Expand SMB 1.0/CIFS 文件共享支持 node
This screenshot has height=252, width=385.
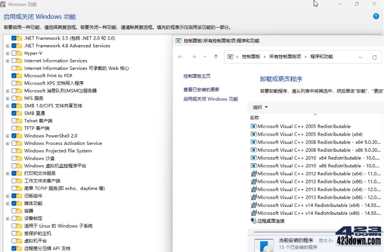coord(7,106)
